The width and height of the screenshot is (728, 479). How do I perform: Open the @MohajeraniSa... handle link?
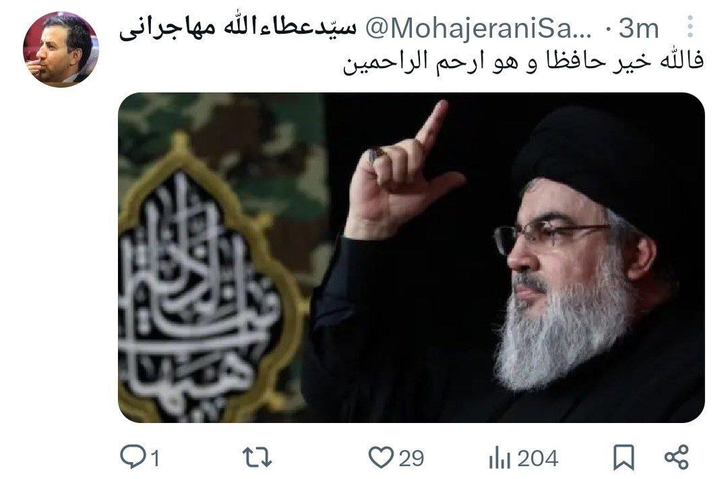coord(479,29)
